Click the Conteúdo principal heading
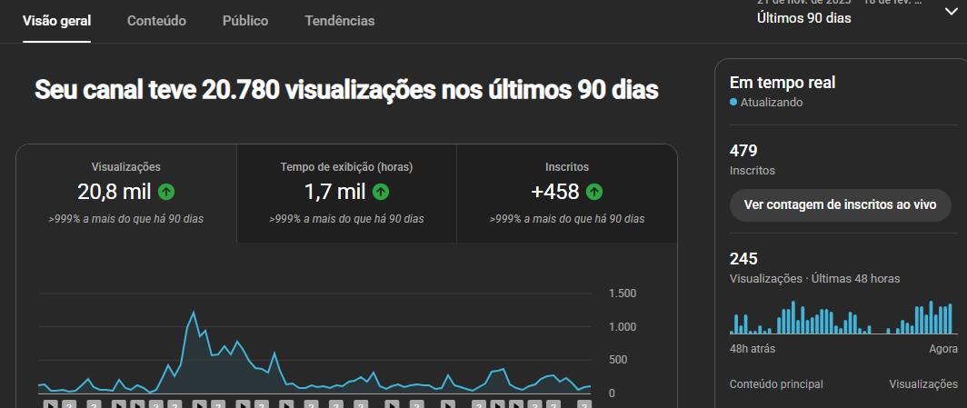Viewport: 967px width, 408px height. click(776, 384)
